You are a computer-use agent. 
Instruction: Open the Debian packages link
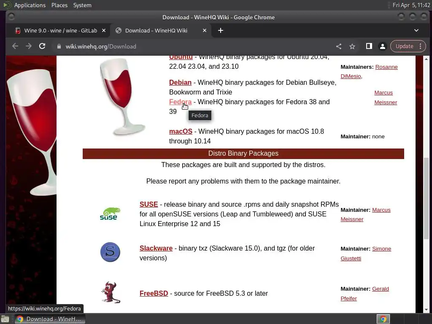tap(180, 82)
